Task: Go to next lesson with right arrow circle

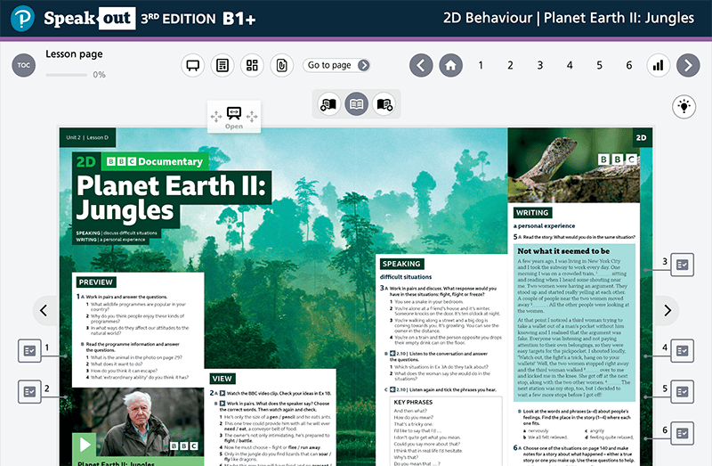Action: click(x=688, y=65)
